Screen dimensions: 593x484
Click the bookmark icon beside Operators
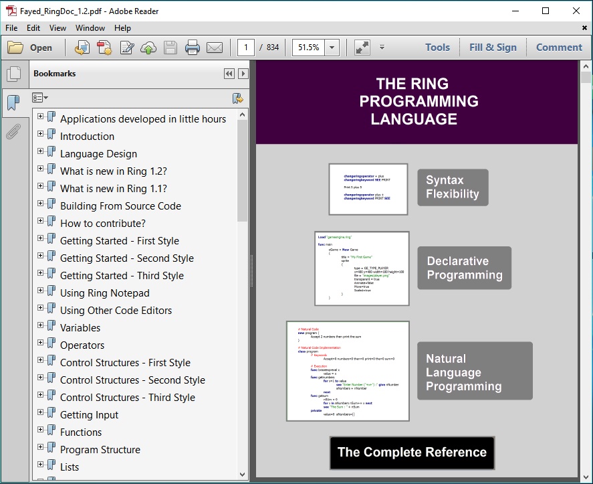(51, 343)
